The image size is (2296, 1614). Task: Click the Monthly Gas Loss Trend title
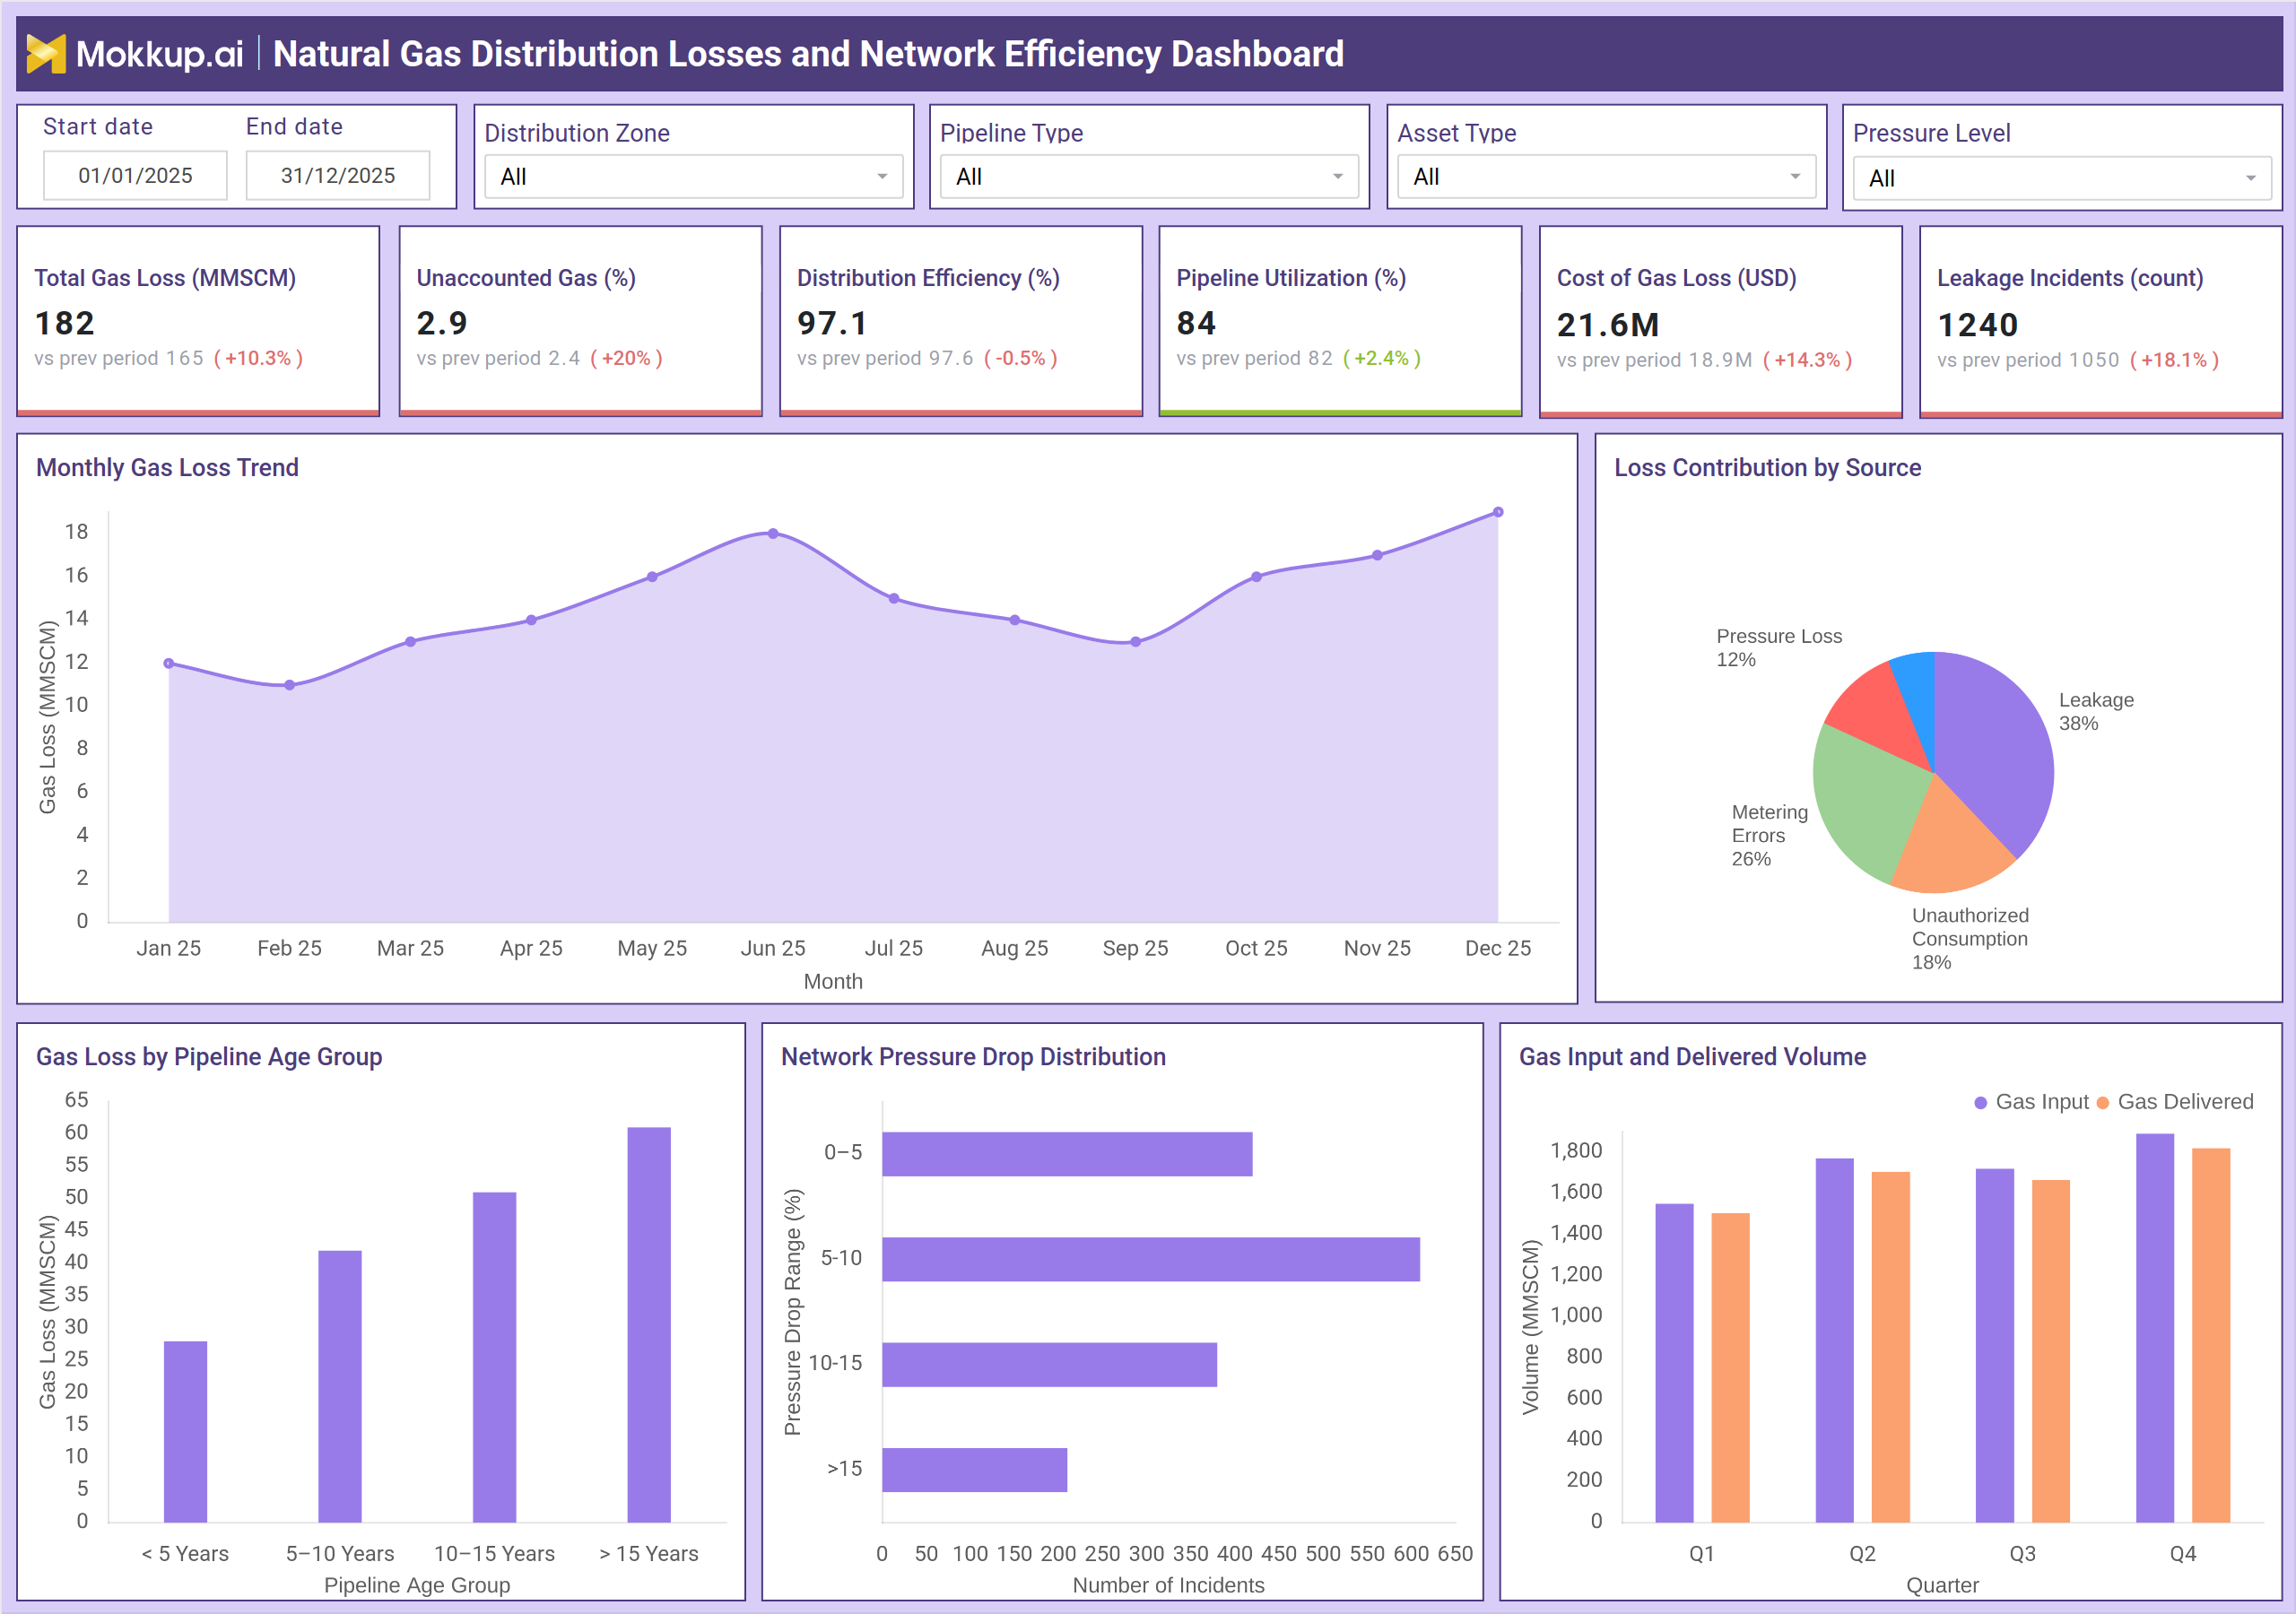[167, 467]
